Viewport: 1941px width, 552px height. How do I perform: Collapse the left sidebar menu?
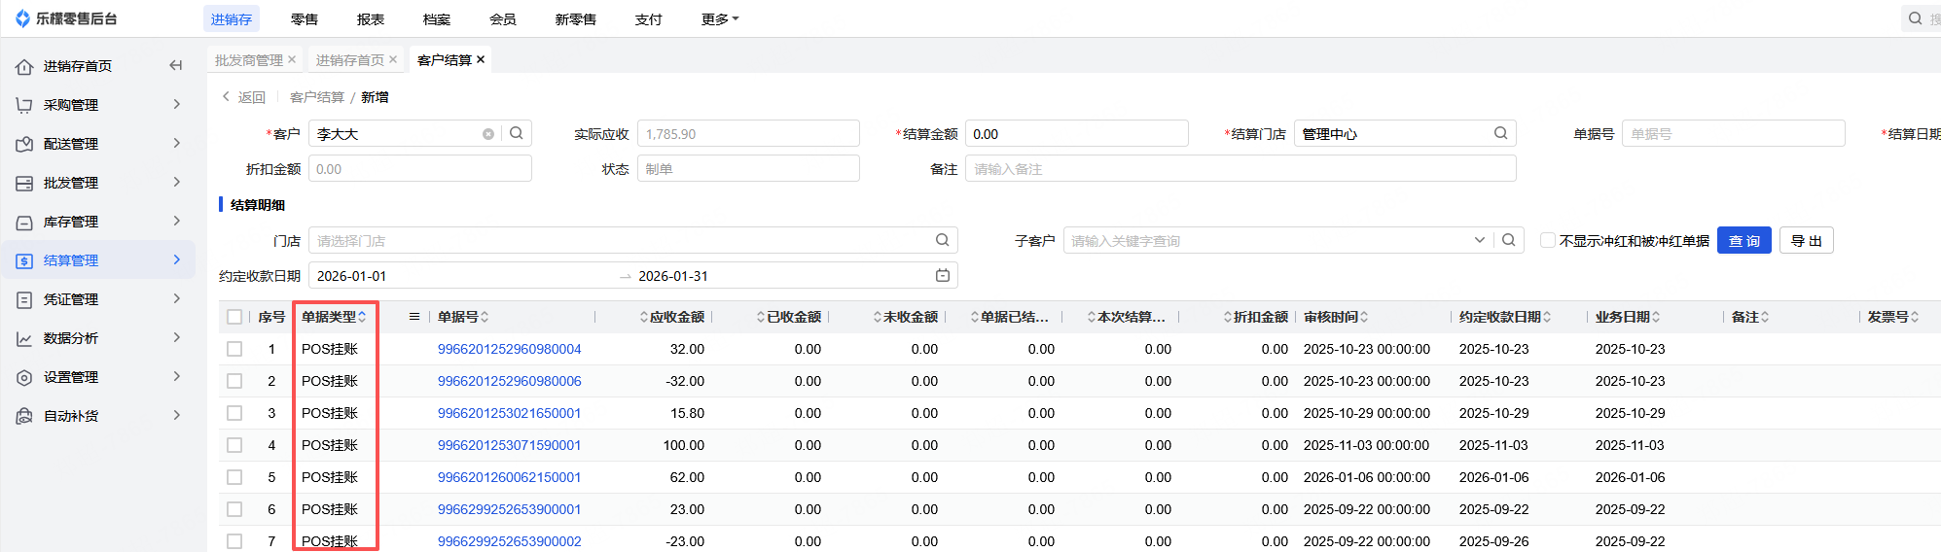(x=176, y=66)
